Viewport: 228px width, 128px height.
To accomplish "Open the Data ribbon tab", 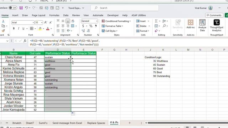I will [x=66, y=15].
